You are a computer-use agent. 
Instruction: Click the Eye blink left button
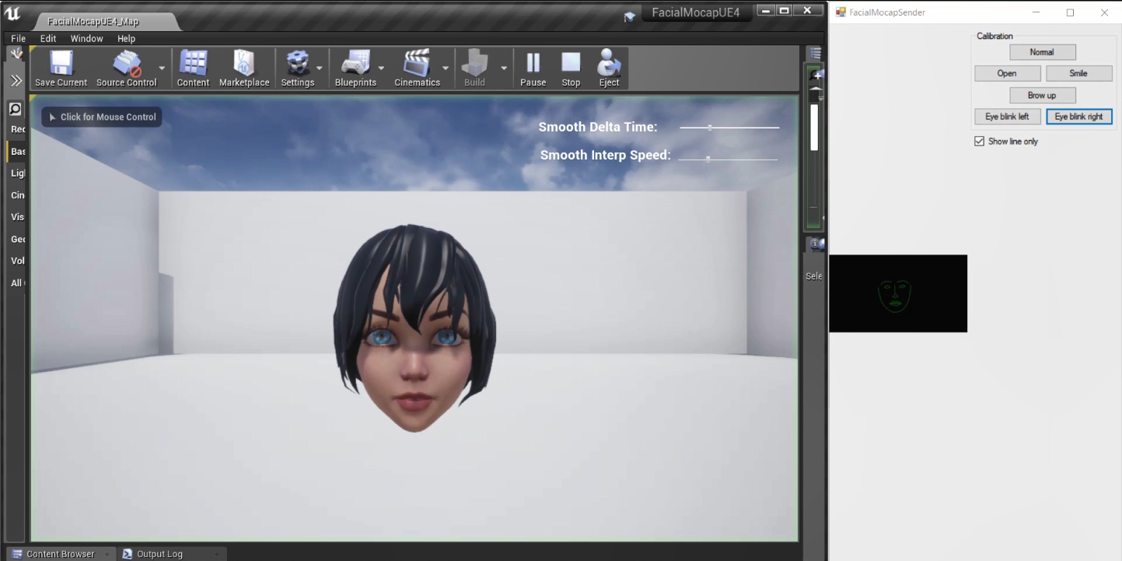click(1007, 117)
